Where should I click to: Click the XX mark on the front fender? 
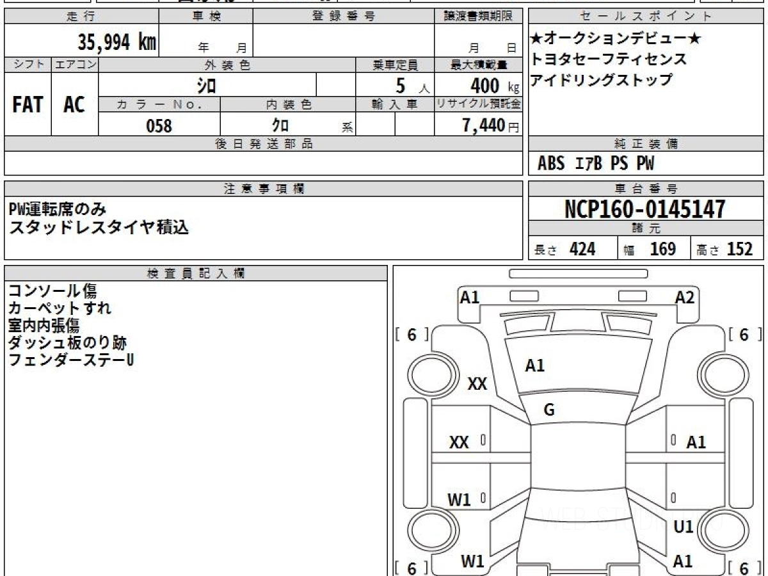click(x=477, y=385)
